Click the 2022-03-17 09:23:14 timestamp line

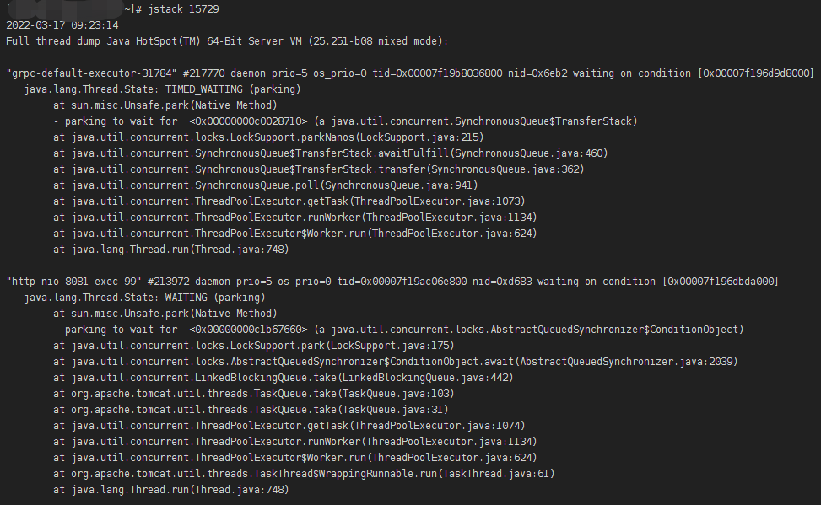pos(62,25)
